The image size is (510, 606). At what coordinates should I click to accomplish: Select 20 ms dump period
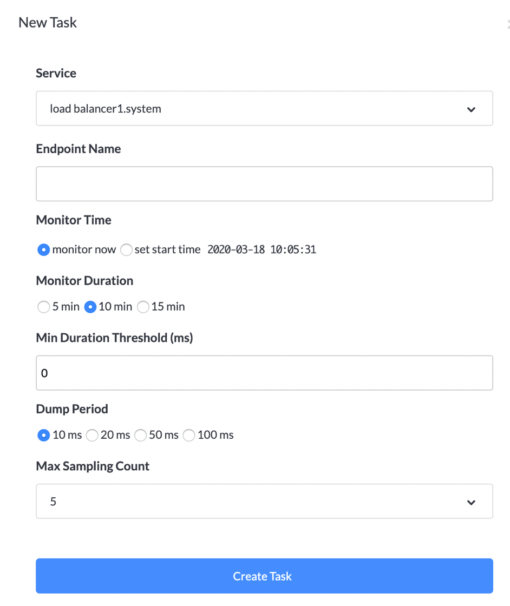tap(92, 435)
